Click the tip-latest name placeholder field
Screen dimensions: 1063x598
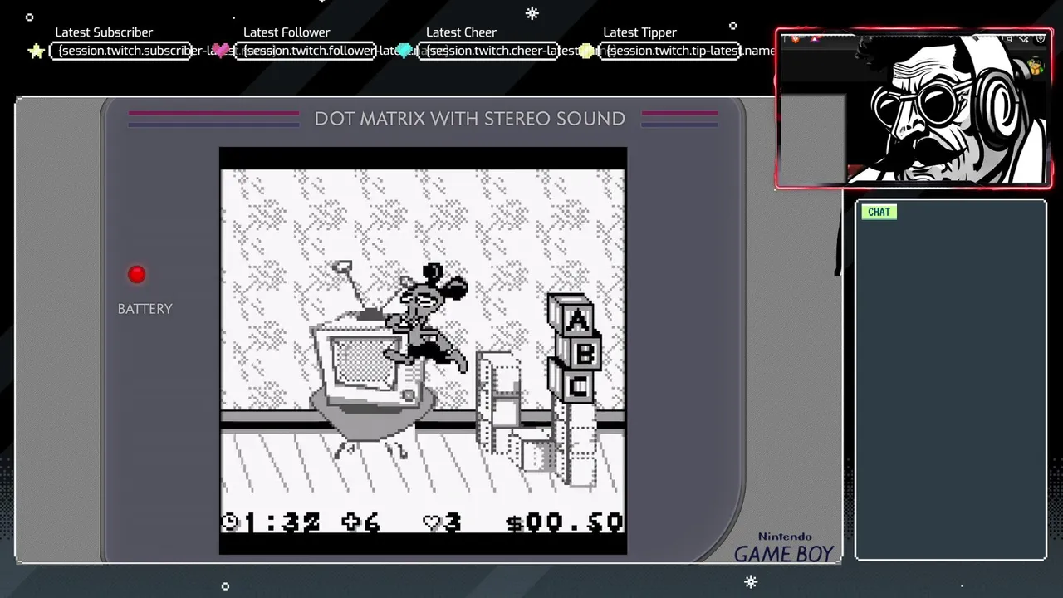click(670, 51)
